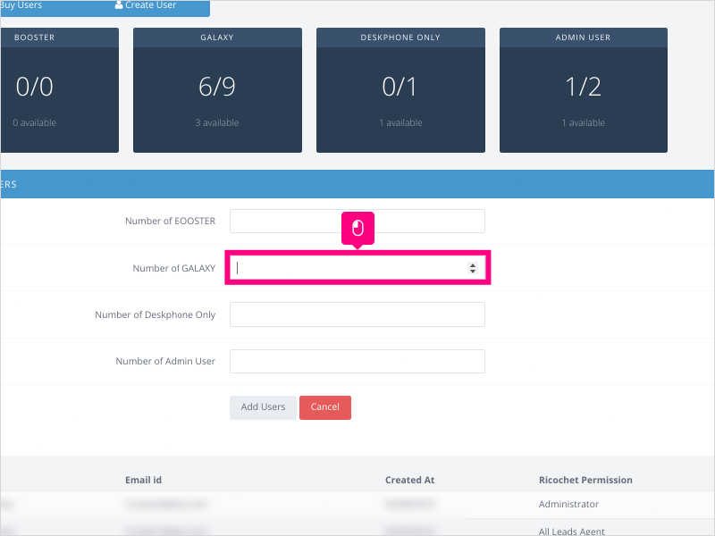The image size is (715, 536).
Task: Click the Number of GALAXY label
Action: click(173, 268)
